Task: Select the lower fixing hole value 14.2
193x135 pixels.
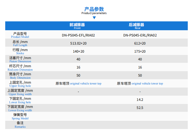Action: click(140, 100)
